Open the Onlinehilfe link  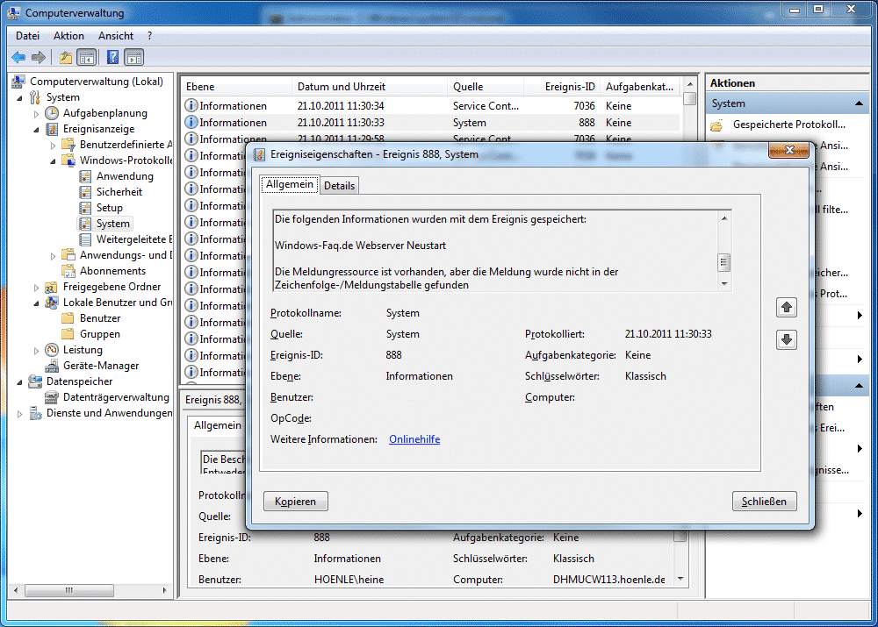[x=414, y=439]
